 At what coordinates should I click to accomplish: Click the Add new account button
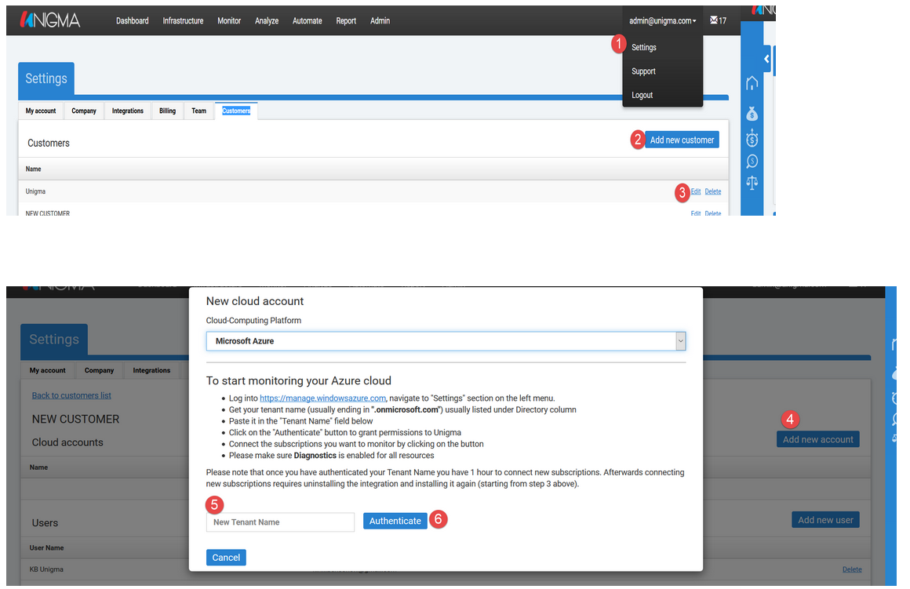point(818,439)
